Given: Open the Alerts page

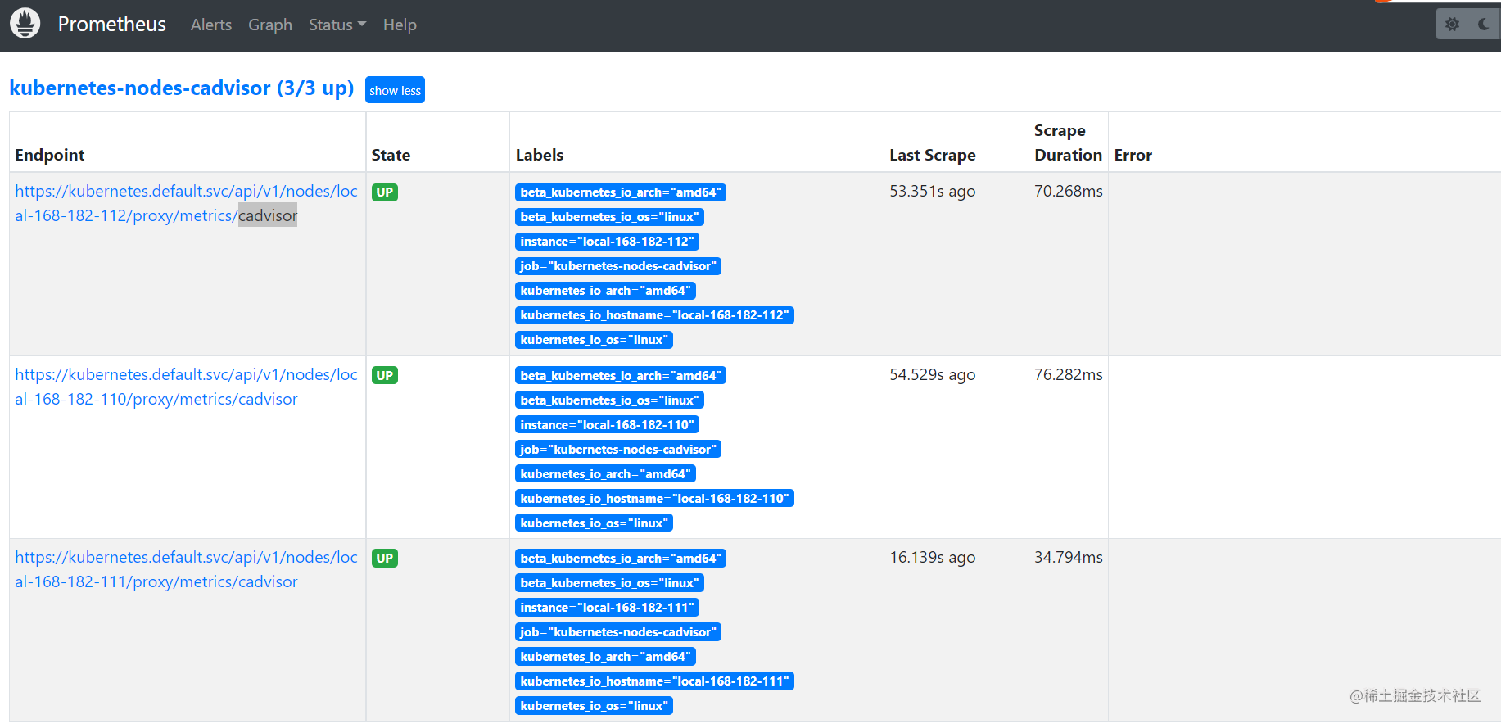Looking at the screenshot, I should click(211, 25).
